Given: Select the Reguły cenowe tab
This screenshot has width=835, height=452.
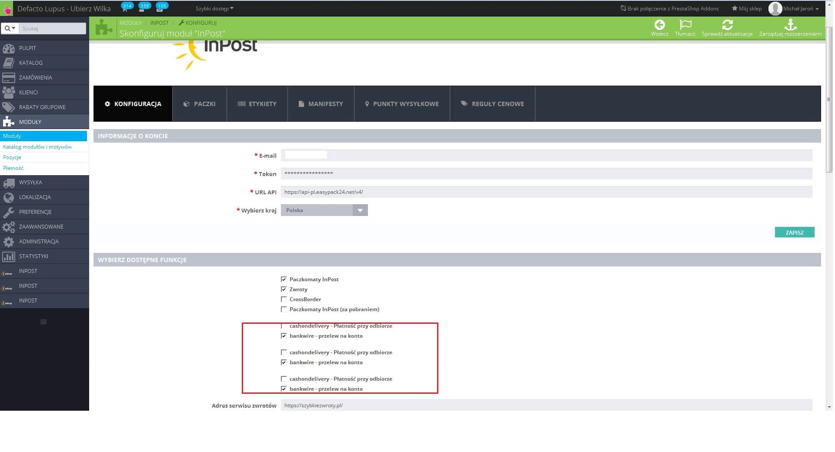Looking at the screenshot, I should [492, 104].
